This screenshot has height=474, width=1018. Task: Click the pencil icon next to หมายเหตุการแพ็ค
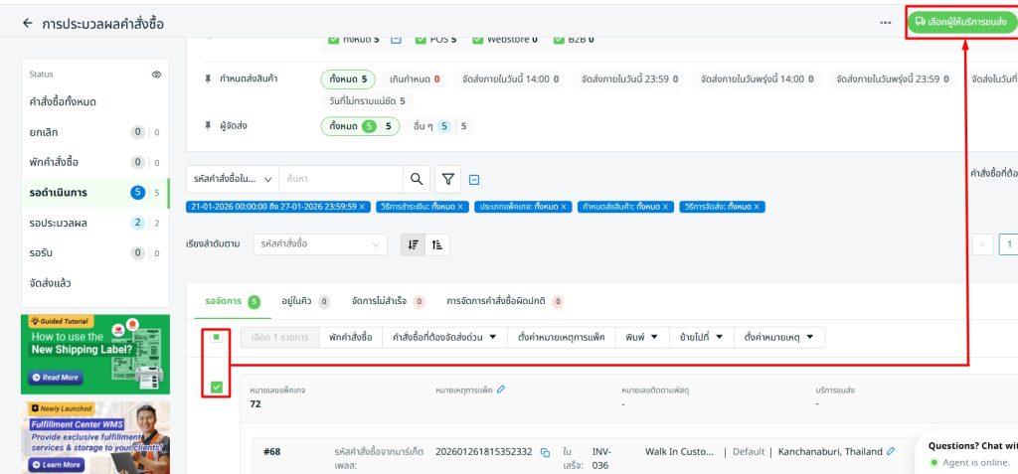point(501,390)
